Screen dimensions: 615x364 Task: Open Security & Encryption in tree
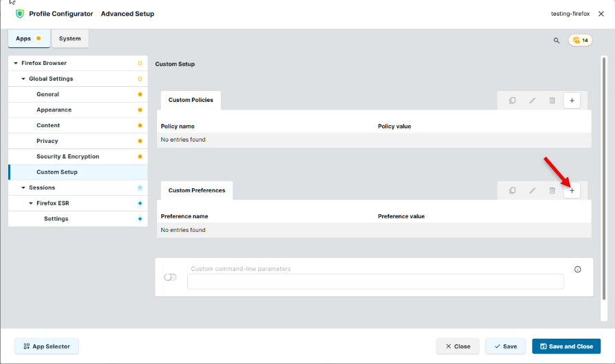(77, 157)
